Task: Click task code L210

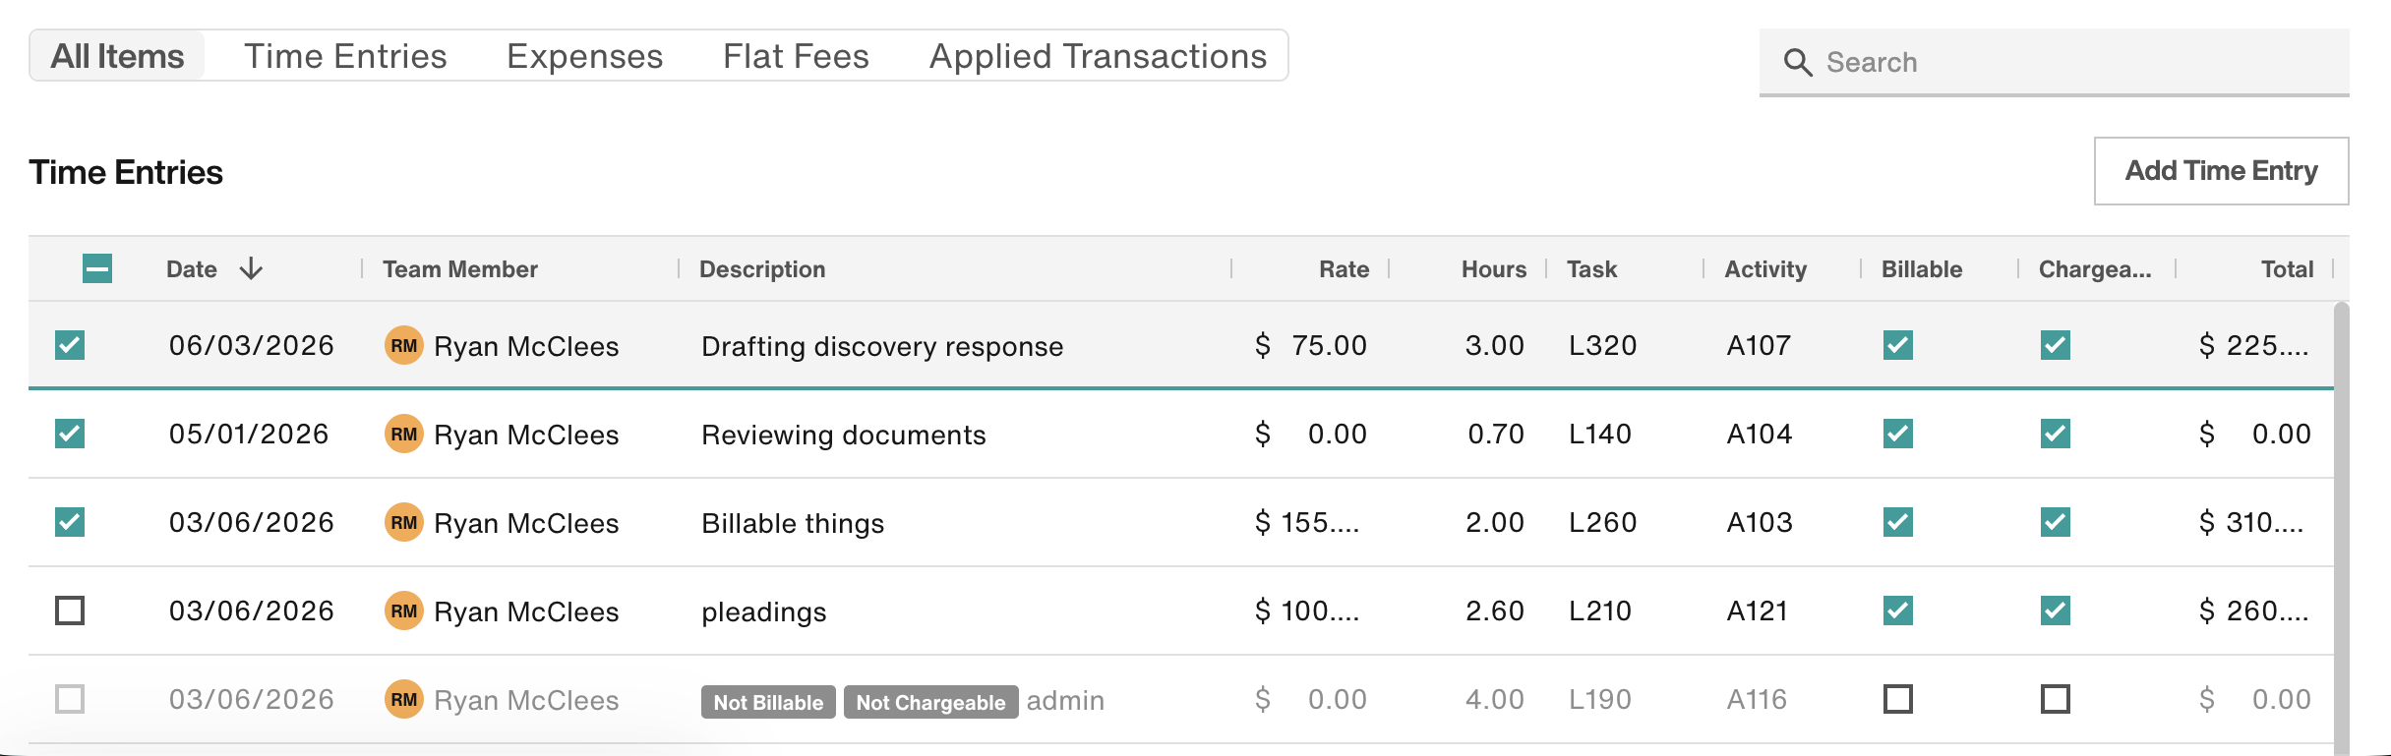Action: click(1600, 611)
